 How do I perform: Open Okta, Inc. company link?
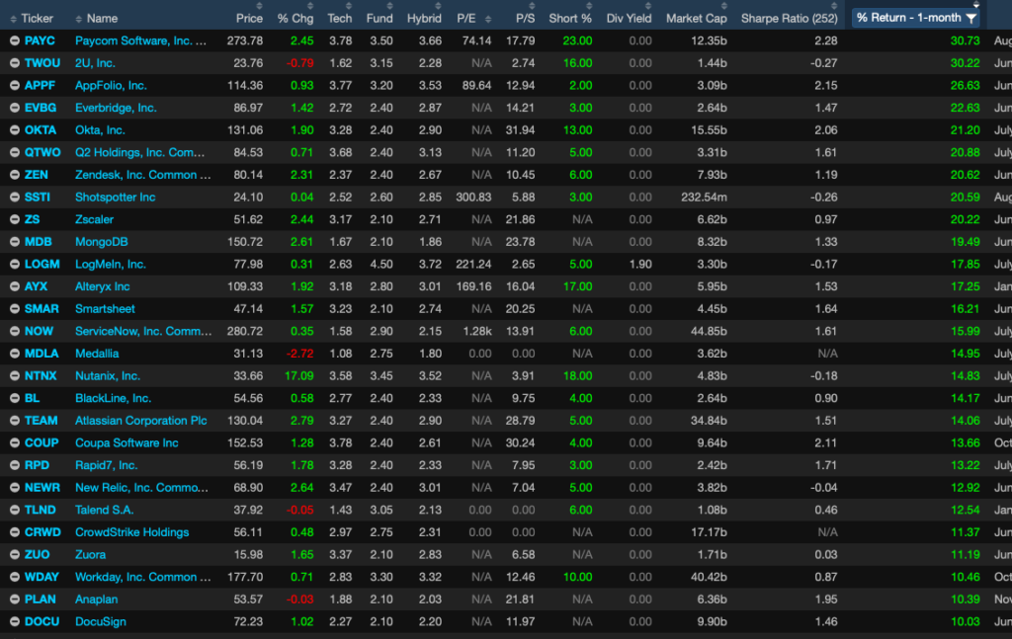pyautogui.click(x=100, y=130)
